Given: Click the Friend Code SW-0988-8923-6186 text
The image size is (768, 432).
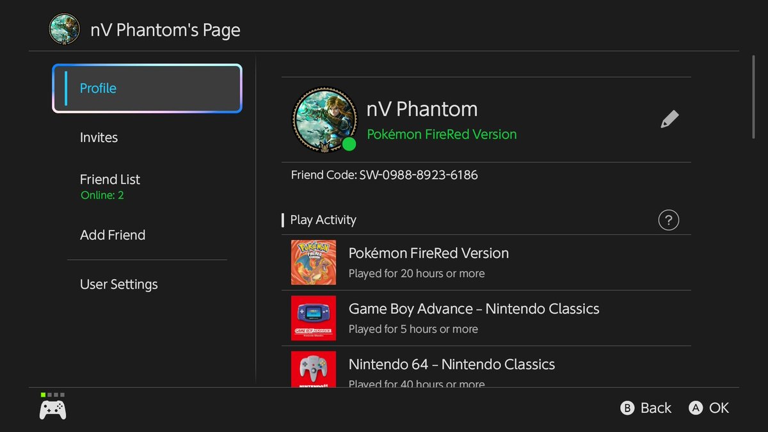Looking at the screenshot, I should pyautogui.click(x=385, y=175).
